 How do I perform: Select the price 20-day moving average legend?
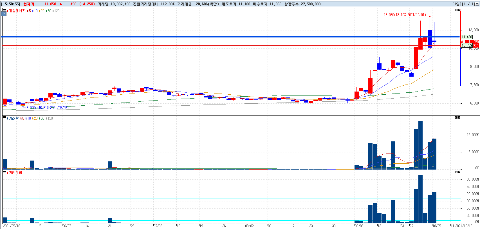pos(42,11)
